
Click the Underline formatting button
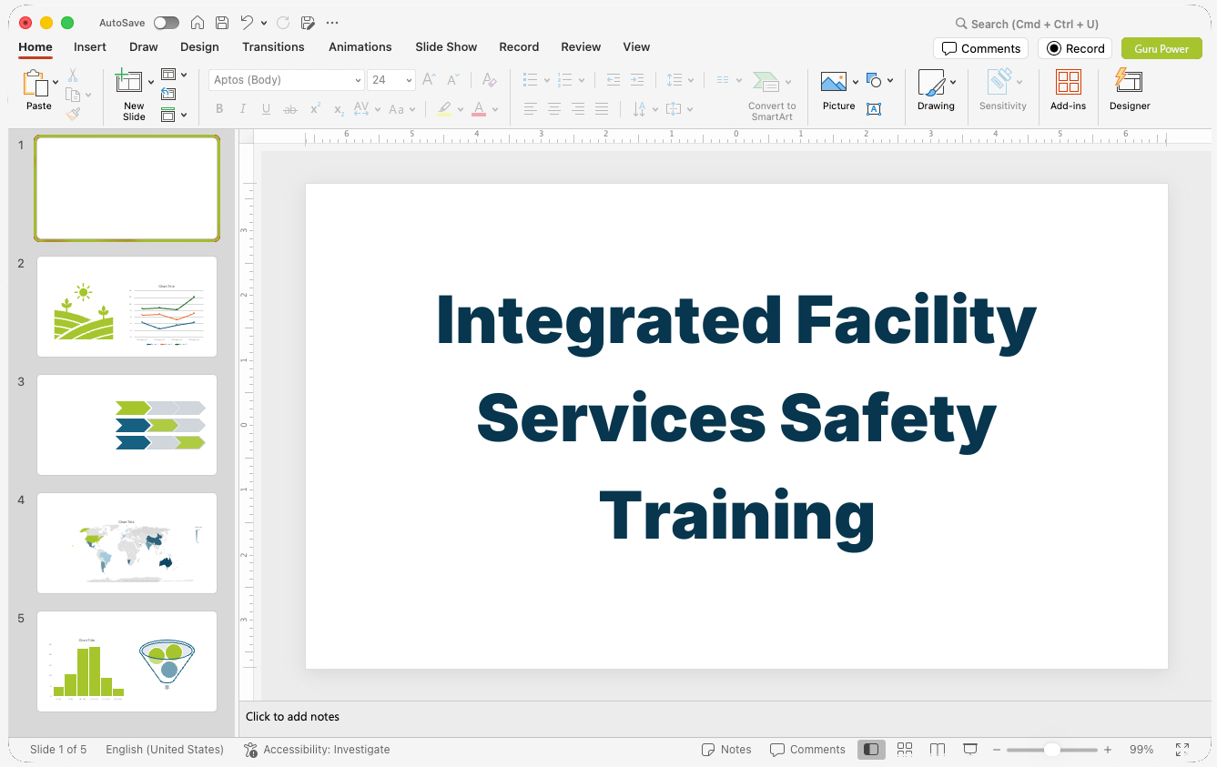(x=266, y=109)
